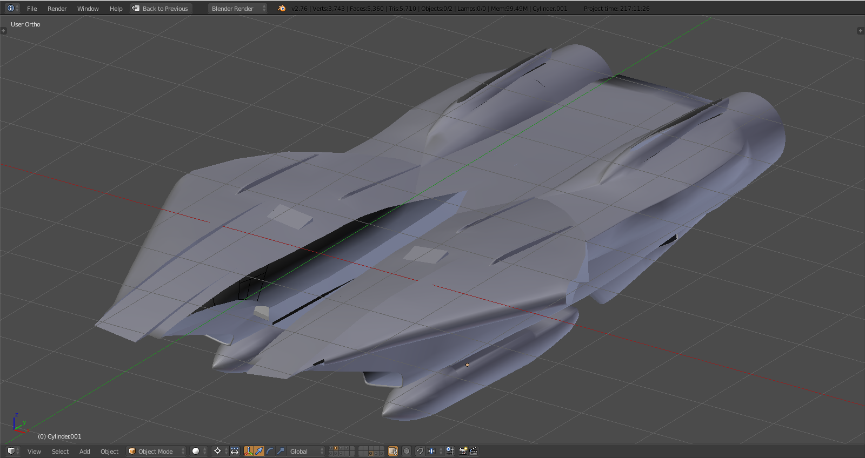Expand the left tool shelf plus tab

tap(3, 31)
